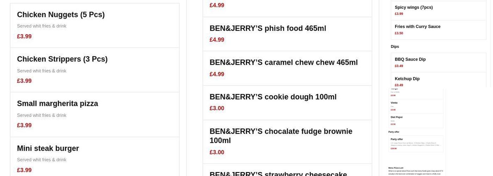Select Spicy wings (7pcs) item

point(413,7)
